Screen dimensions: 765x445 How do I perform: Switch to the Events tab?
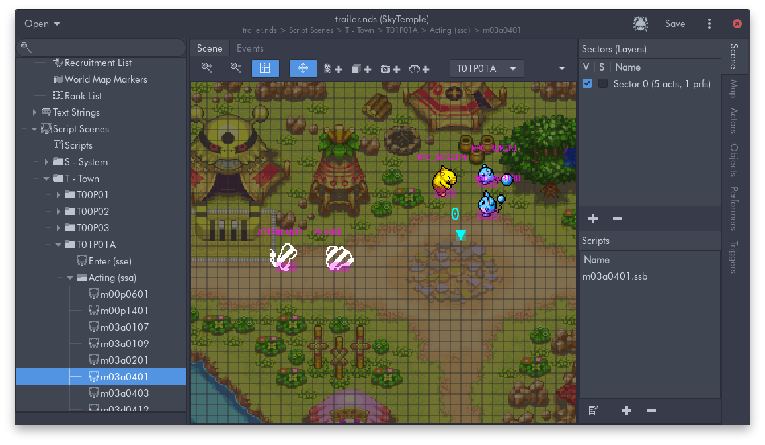(x=250, y=48)
